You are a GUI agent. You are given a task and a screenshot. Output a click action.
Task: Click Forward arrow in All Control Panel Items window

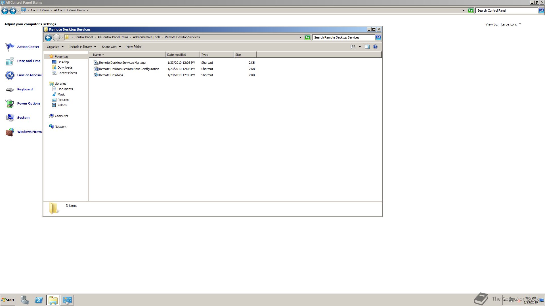13,11
